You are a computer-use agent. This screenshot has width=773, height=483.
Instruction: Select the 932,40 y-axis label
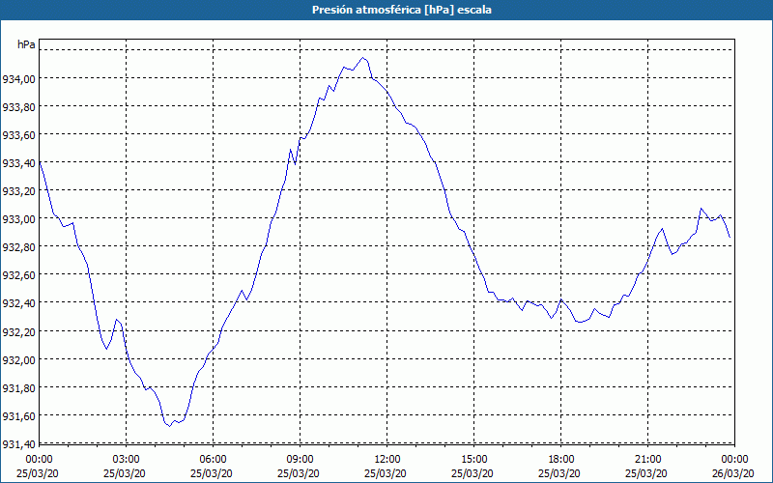click(18, 302)
